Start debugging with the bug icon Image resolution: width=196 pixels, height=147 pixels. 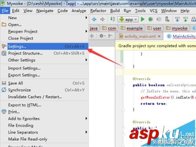(151, 19)
